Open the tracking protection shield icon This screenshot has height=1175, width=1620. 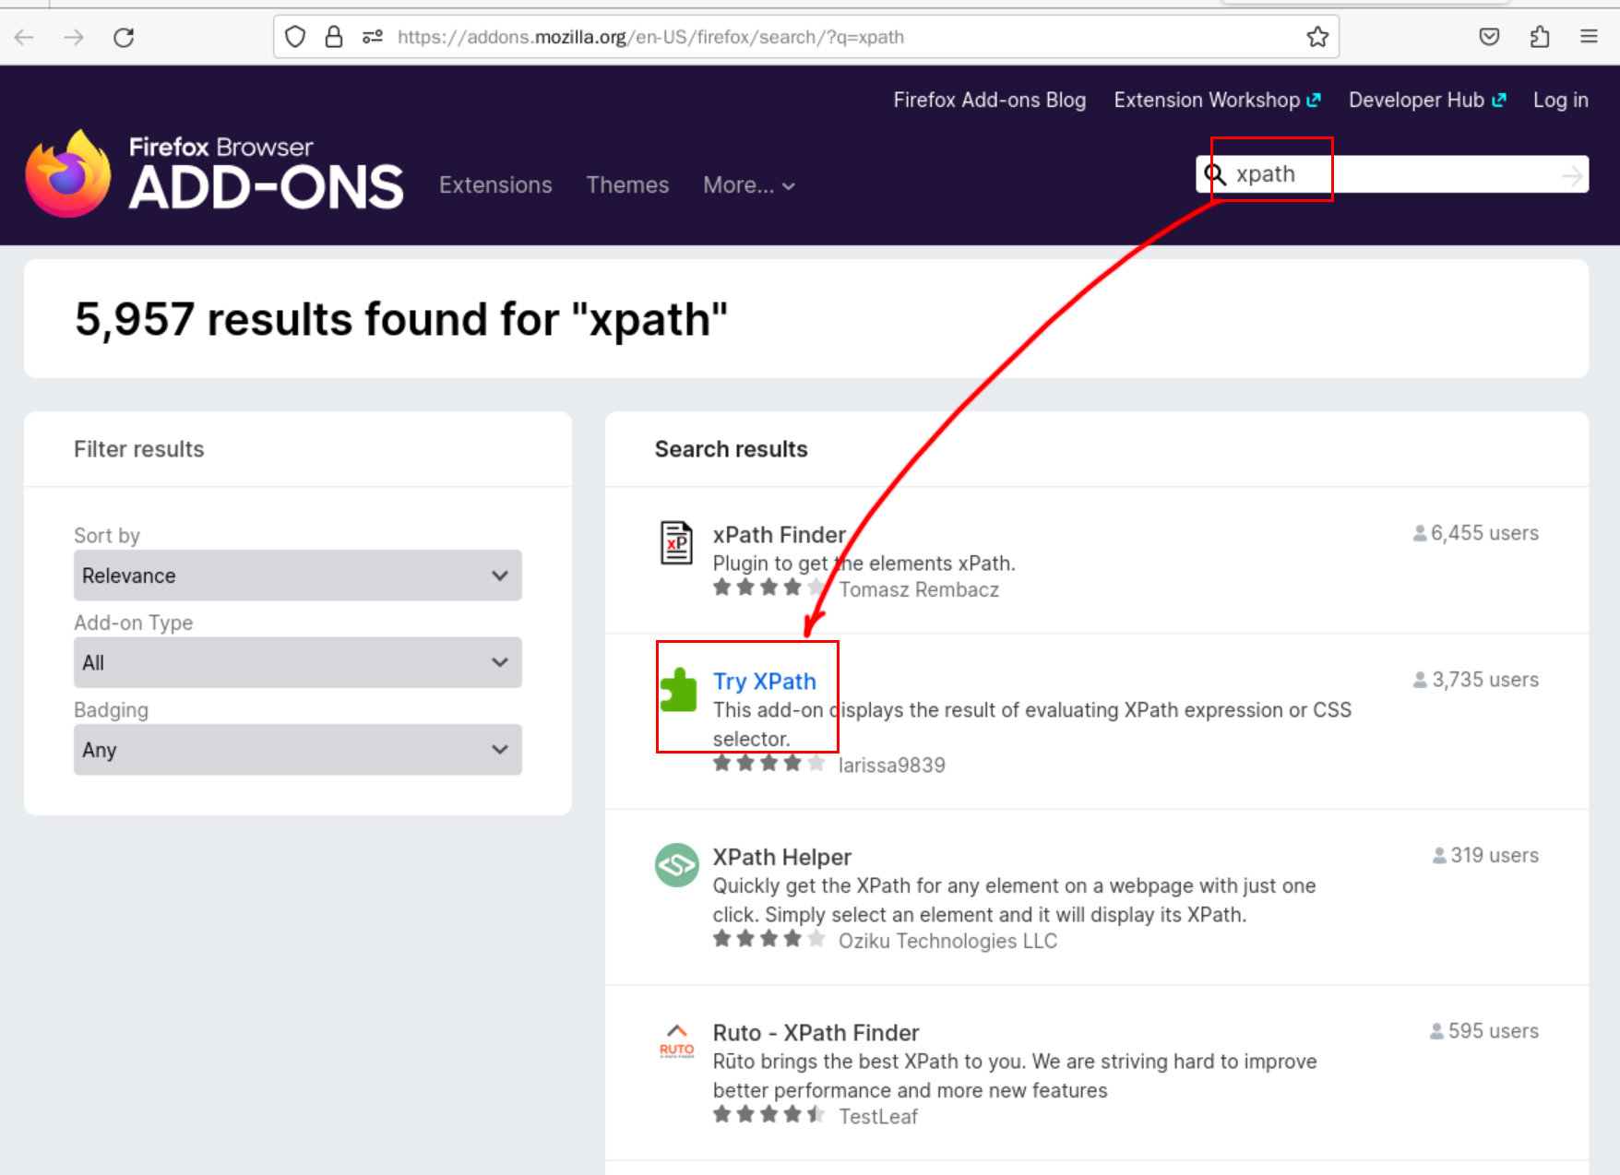coord(295,37)
